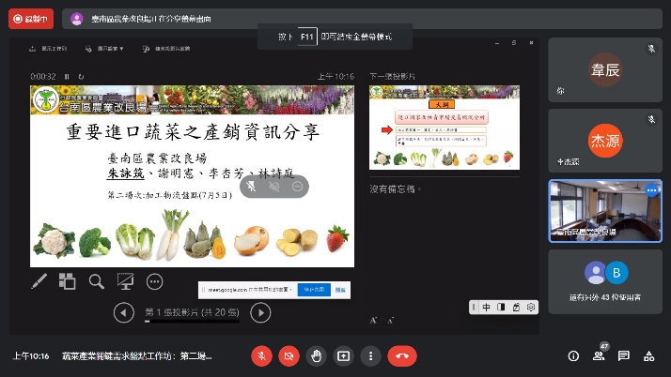Show the participants list panel
The image size is (671, 377).
[x=599, y=356]
